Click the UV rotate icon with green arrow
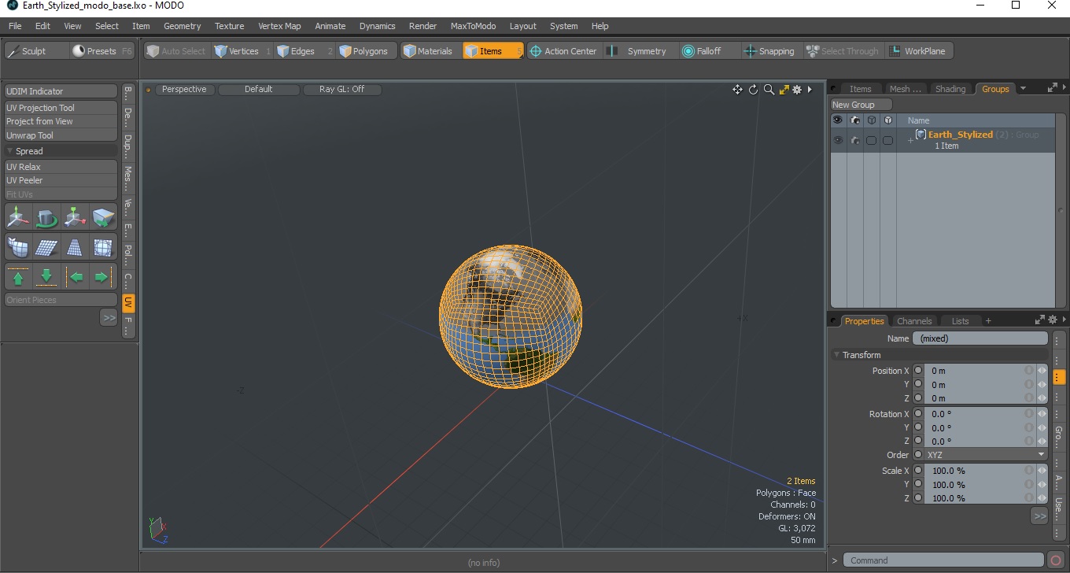 (46, 216)
